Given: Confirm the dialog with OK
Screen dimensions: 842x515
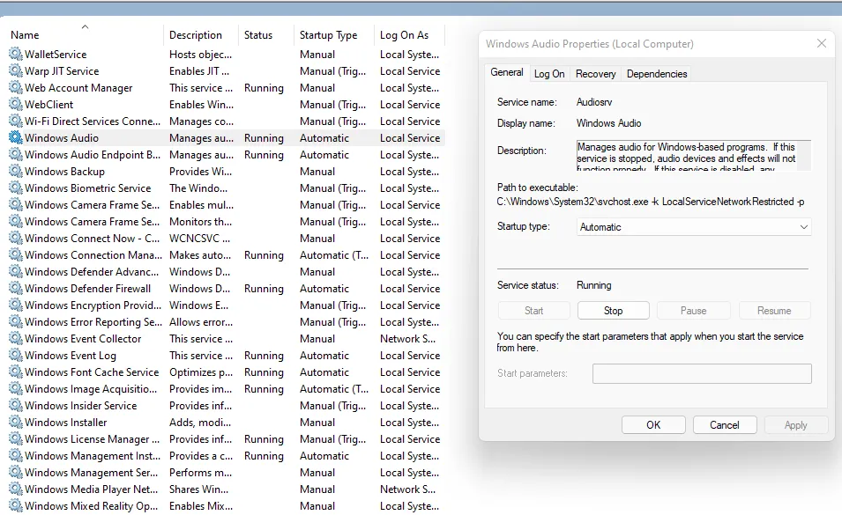Looking at the screenshot, I should tap(653, 425).
